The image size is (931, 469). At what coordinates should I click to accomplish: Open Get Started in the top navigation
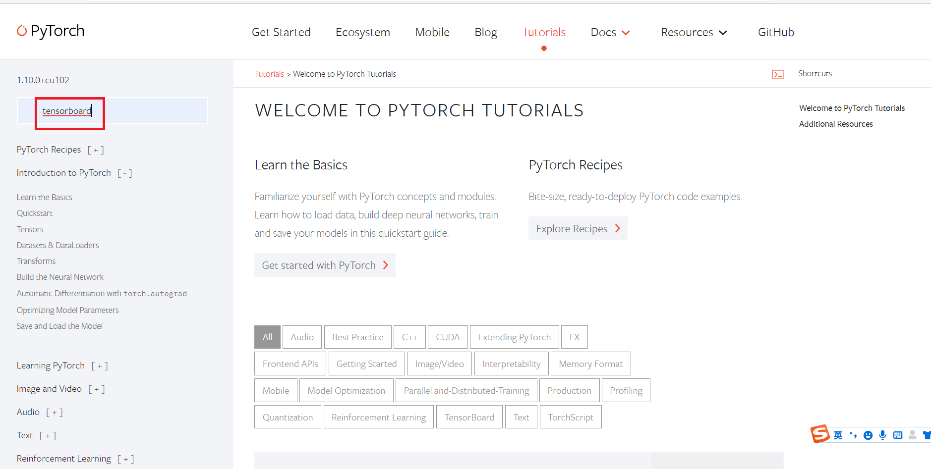tap(281, 32)
